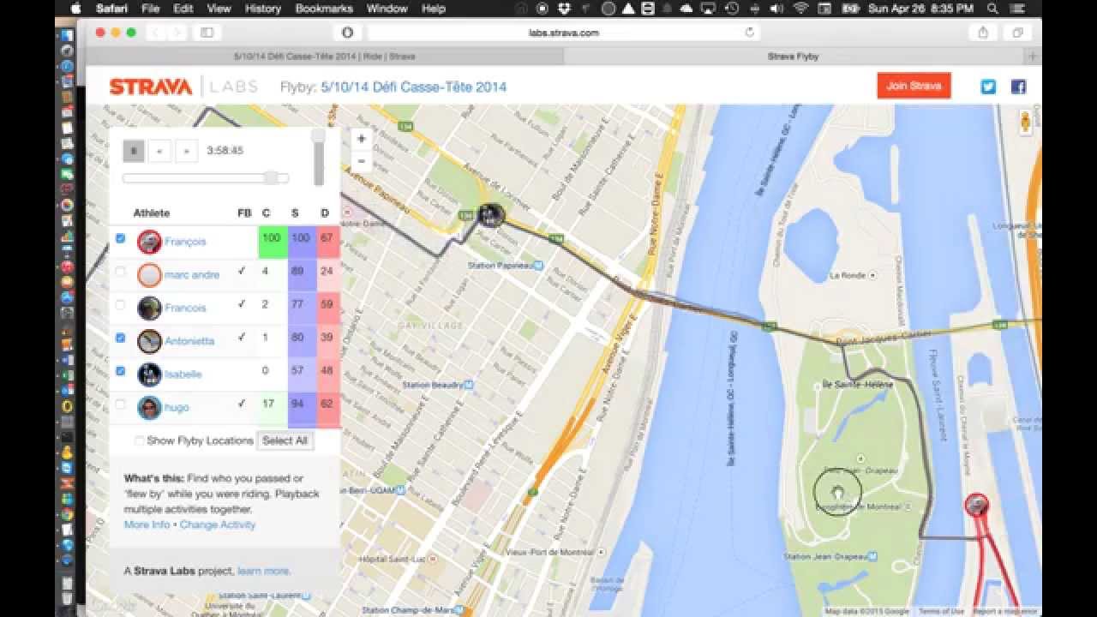Viewport: 1097px width, 617px height.
Task: Check the marc andre athlete checkbox
Action: coord(120,273)
